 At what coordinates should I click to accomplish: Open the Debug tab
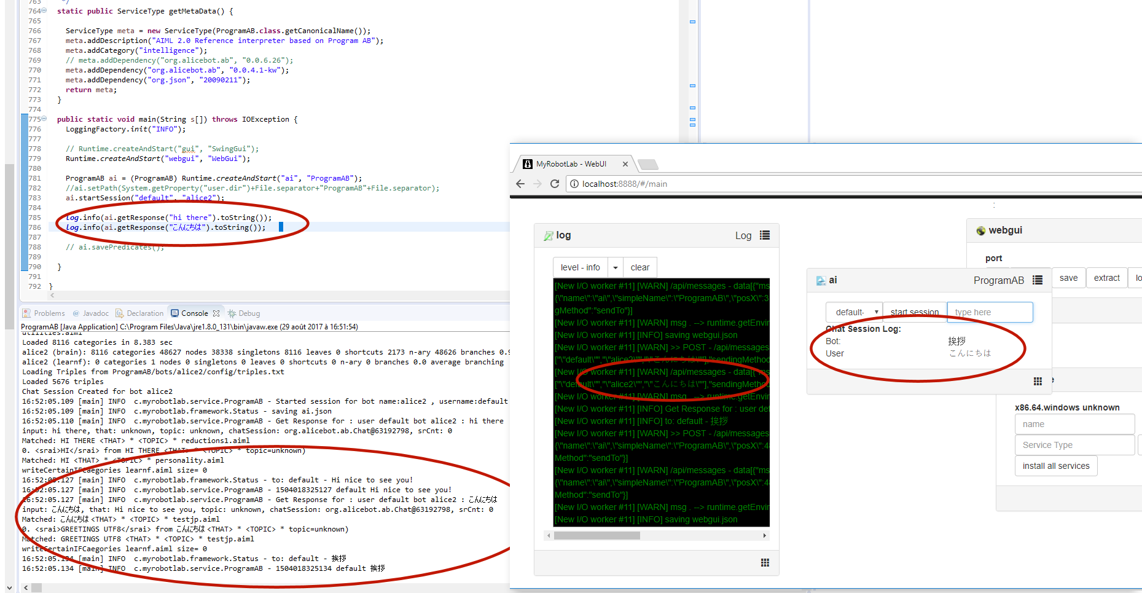(244, 313)
